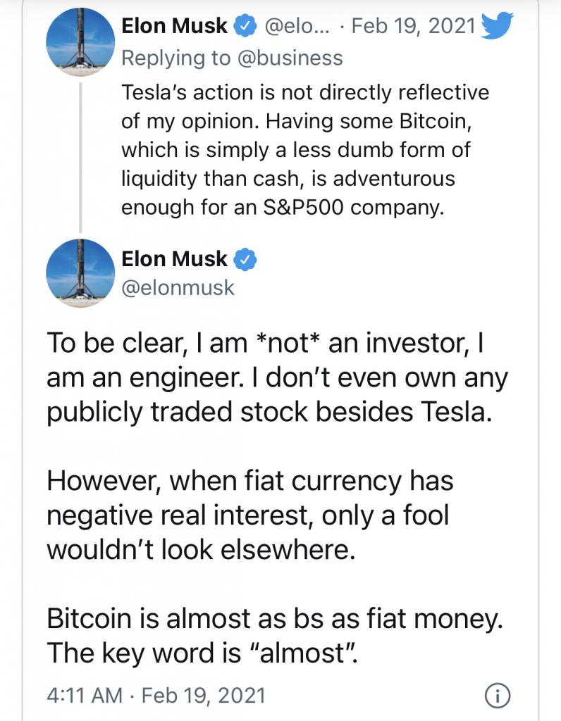Open the @elonmusk handle link
Screen dimensions: 561x721
178,288
